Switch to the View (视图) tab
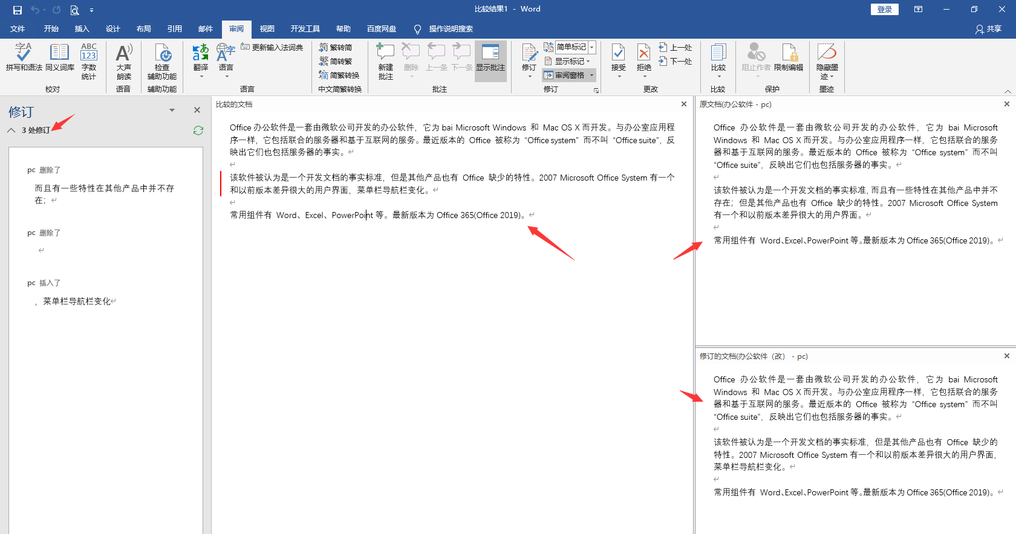 pyautogui.click(x=267, y=29)
